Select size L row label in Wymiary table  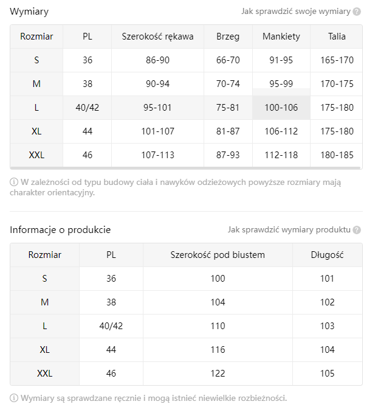pyautogui.click(x=36, y=108)
